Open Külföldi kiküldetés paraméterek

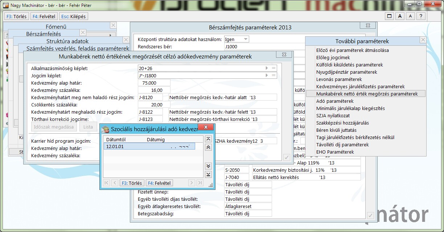click(x=349, y=65)
